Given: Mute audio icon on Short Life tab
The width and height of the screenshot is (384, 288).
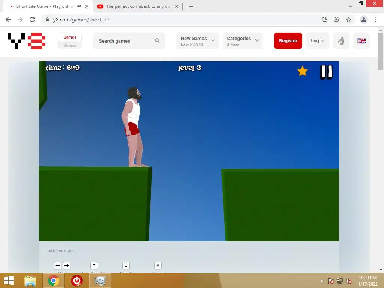Looking at the screenshot, I should 79,6.
